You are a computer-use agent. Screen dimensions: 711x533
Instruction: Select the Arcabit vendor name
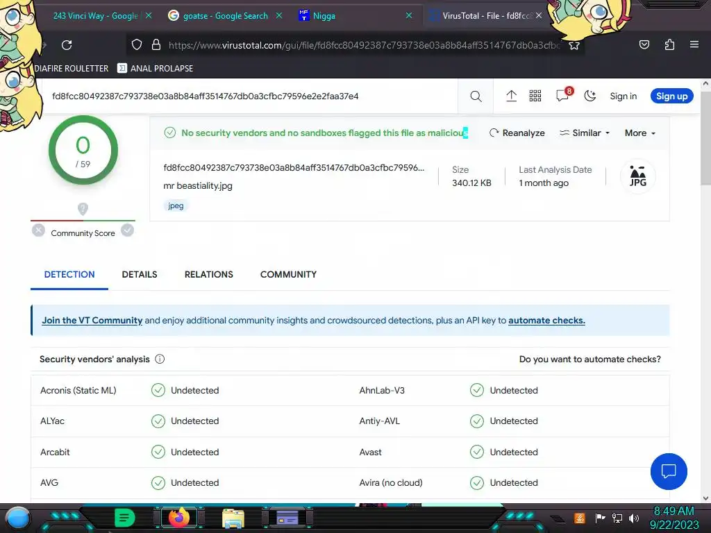[x=55, y=452]
